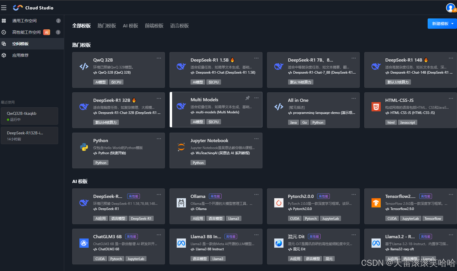Click the HTML5 logo icon
The width and height of the screenshot is (457, 271).
(376, 107)
